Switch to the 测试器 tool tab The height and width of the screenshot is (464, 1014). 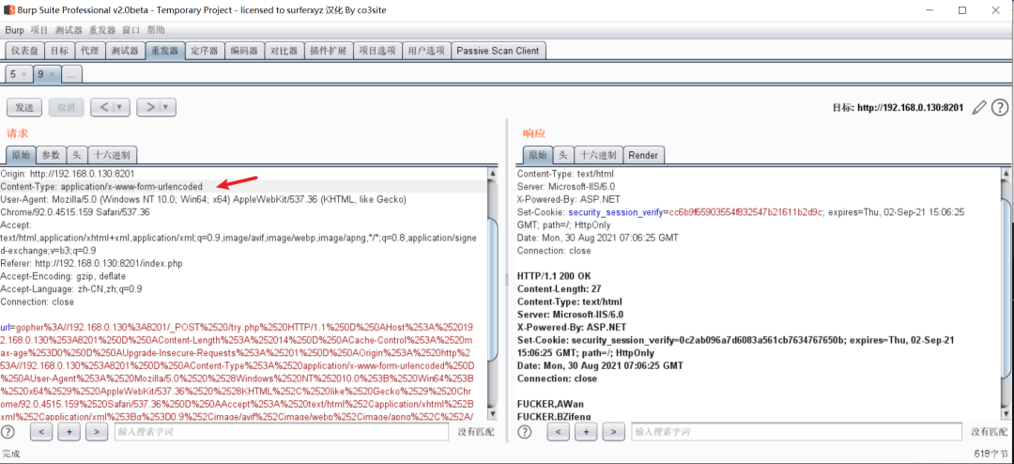pyautogui.click(x=125, y=51)
